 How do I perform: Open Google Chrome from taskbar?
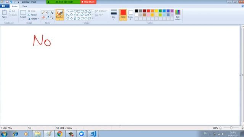tap(60, 134)
